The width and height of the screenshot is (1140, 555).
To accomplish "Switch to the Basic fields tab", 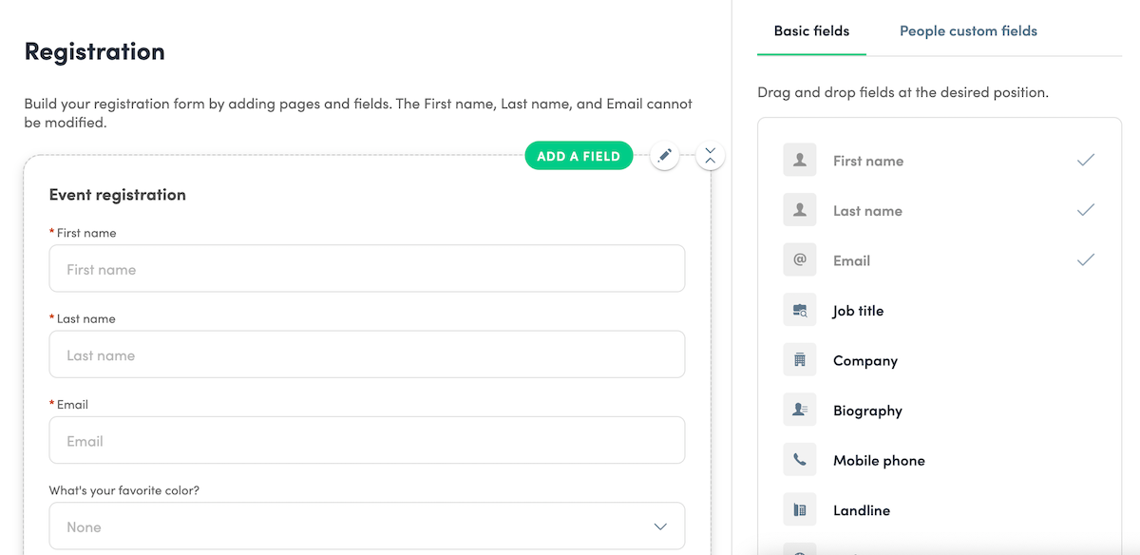I will click(x=811, y=31).
